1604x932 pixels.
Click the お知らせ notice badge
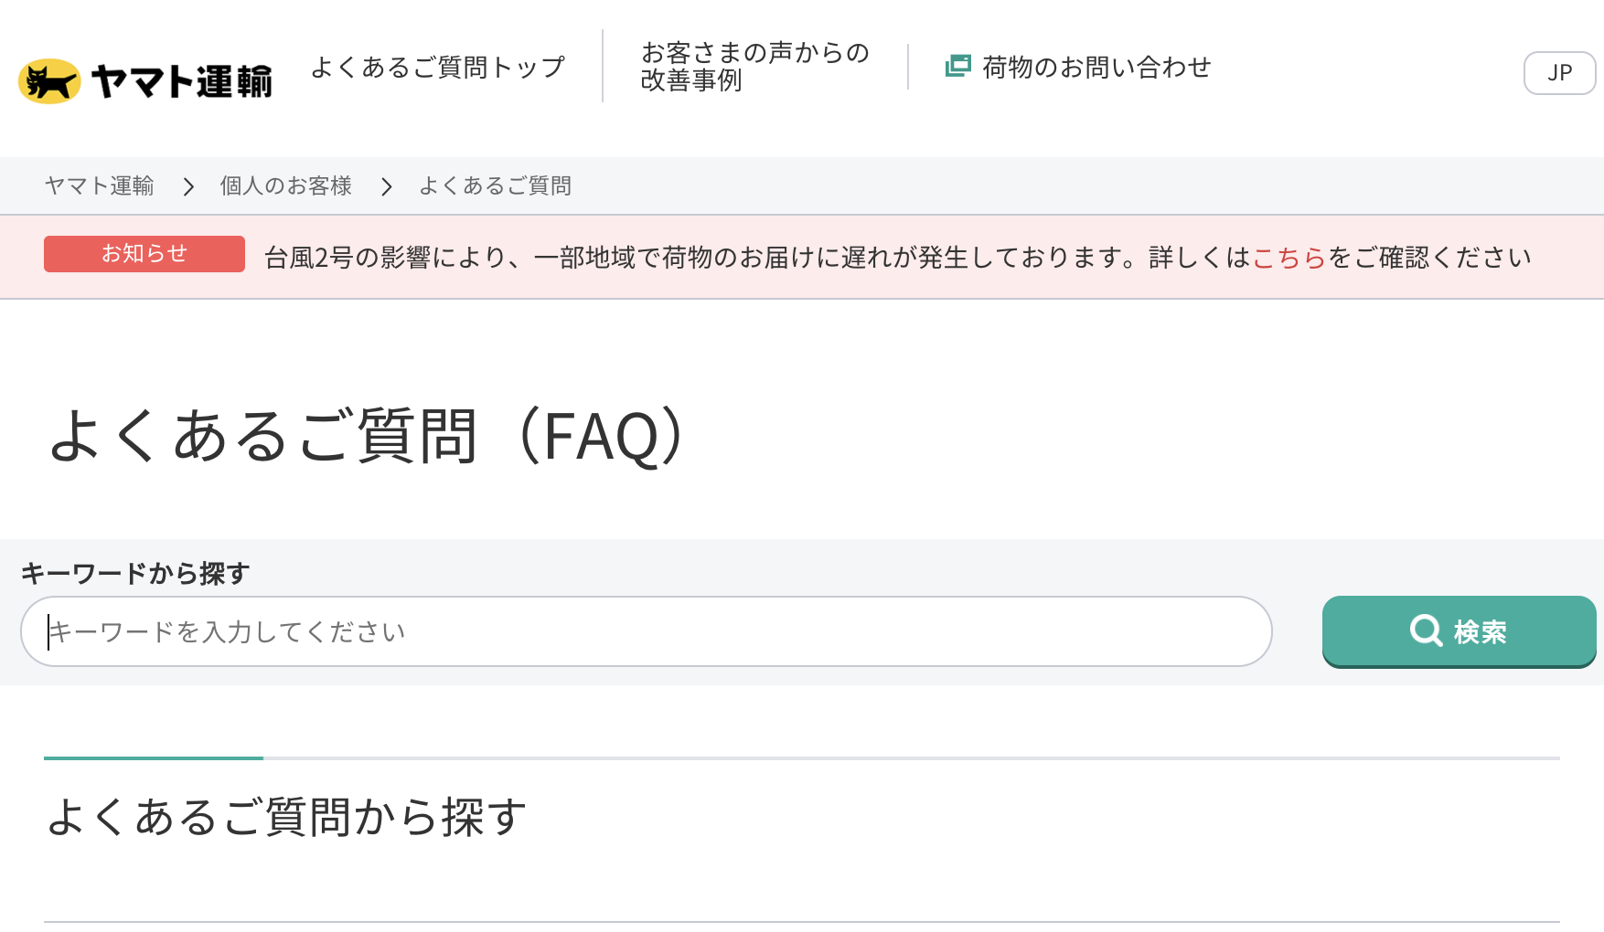tap(144, 254)
